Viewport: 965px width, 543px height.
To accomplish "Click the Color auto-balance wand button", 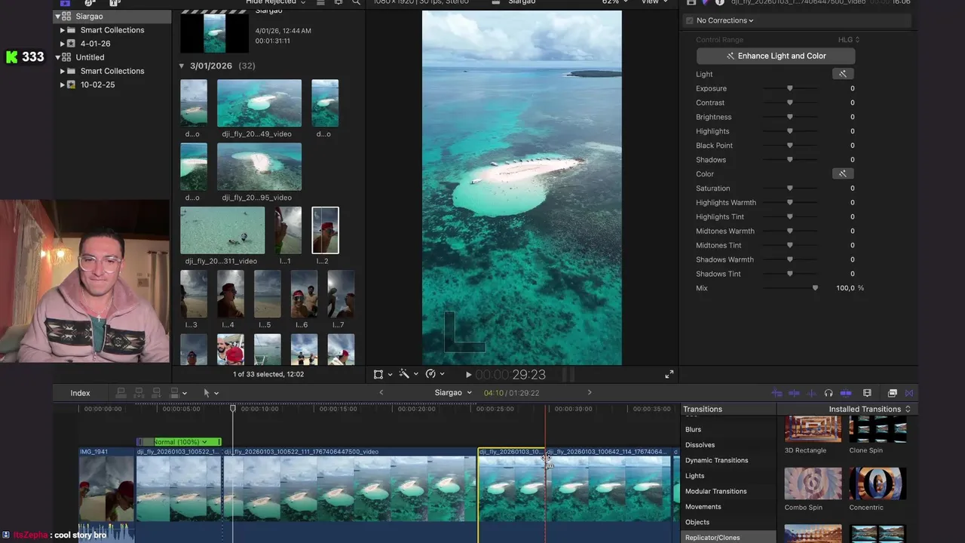I will coord(842,173).
